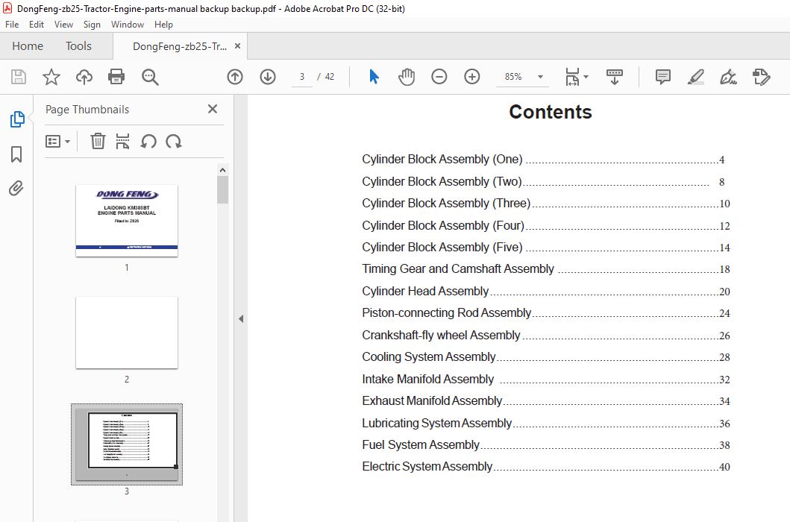The height and width of the screenshot is (522, 790).
Task: Print the document with printer icon
Action: pos(116,77)
